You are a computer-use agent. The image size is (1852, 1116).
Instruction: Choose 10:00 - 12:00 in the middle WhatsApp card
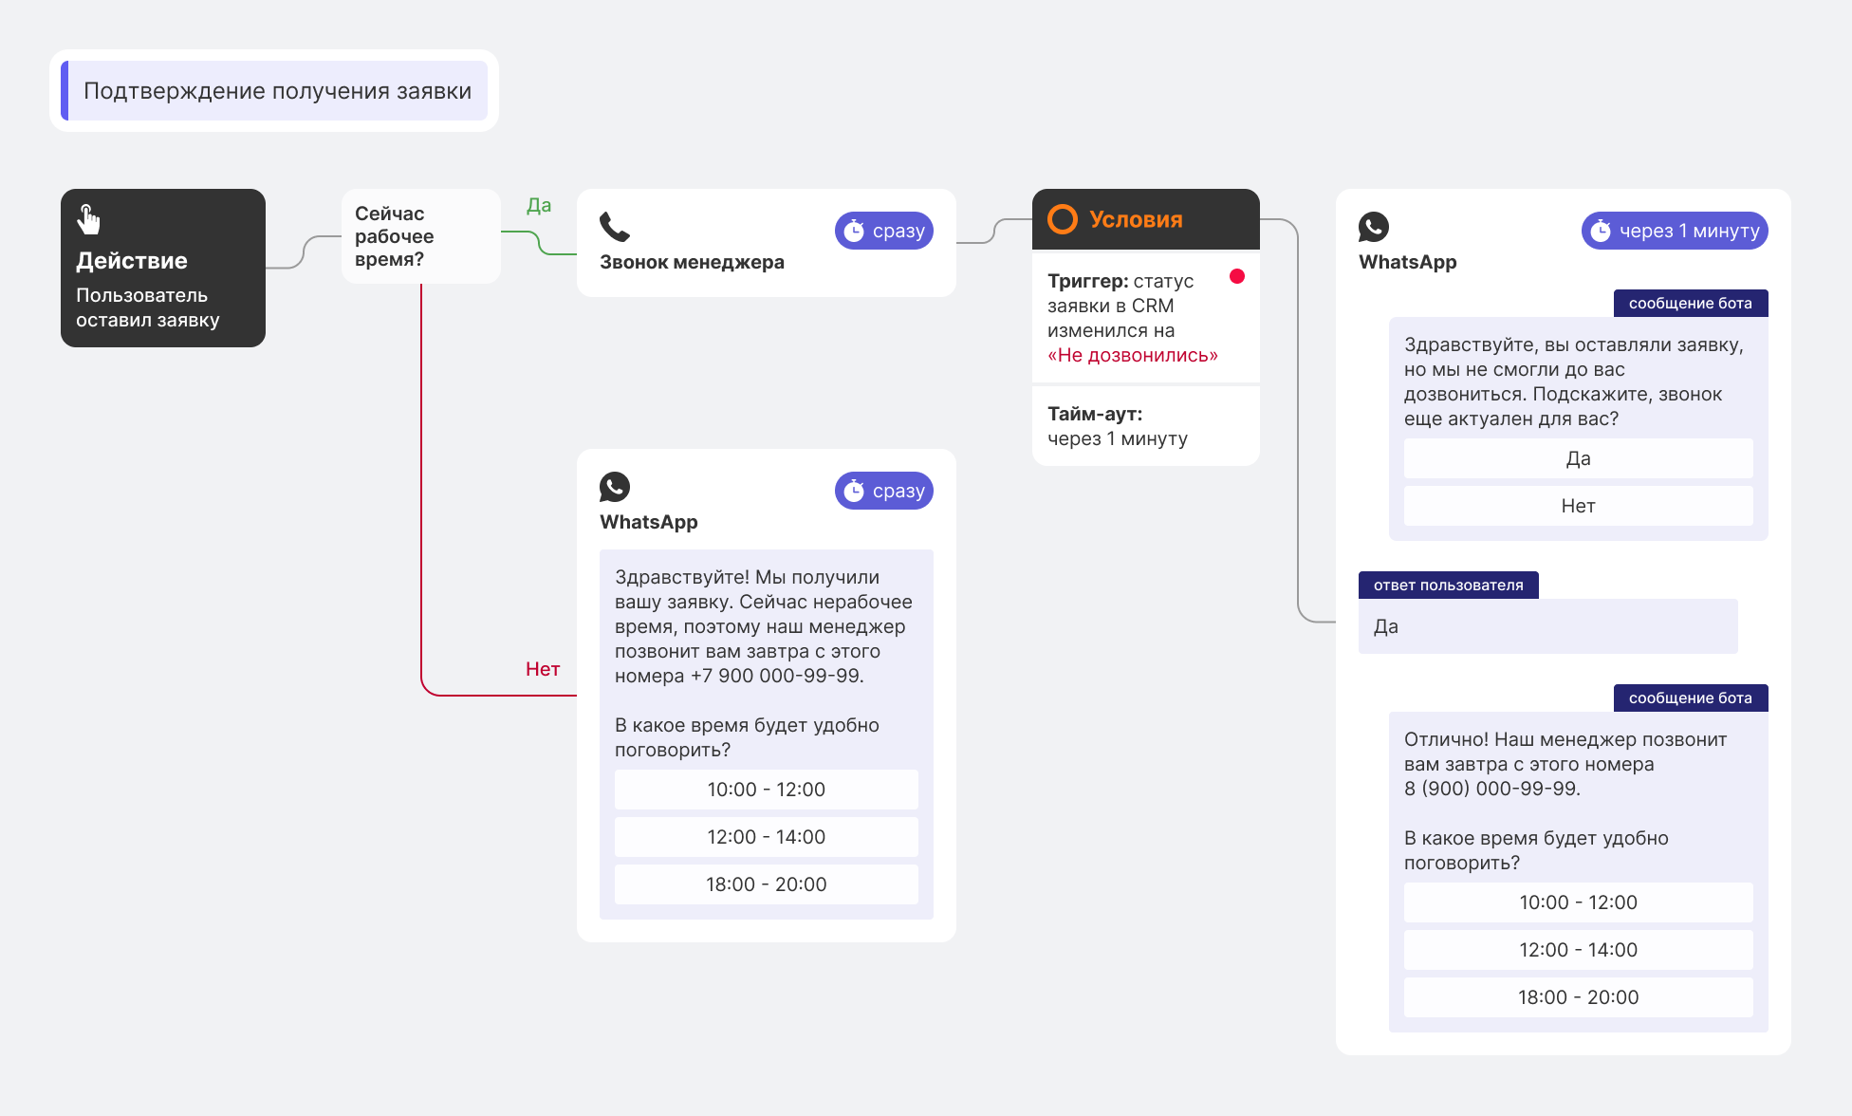pyautogui.click(x=767, y=790)
